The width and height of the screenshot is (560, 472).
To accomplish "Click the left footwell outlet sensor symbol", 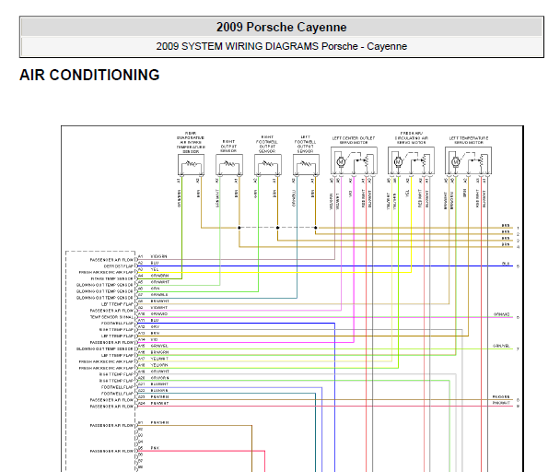I will [306, 164].
